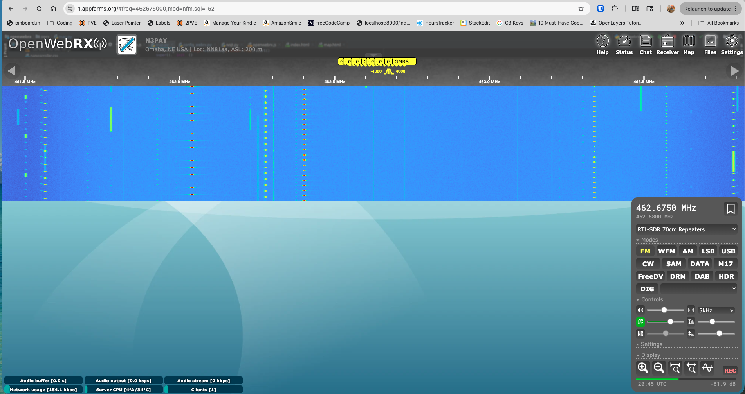Viewport: 745px width, 394px height.
Task: Toggle the green squelch auto button
Action: tap(640, 322)
